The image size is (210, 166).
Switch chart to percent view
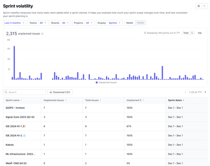pos(192,33)
